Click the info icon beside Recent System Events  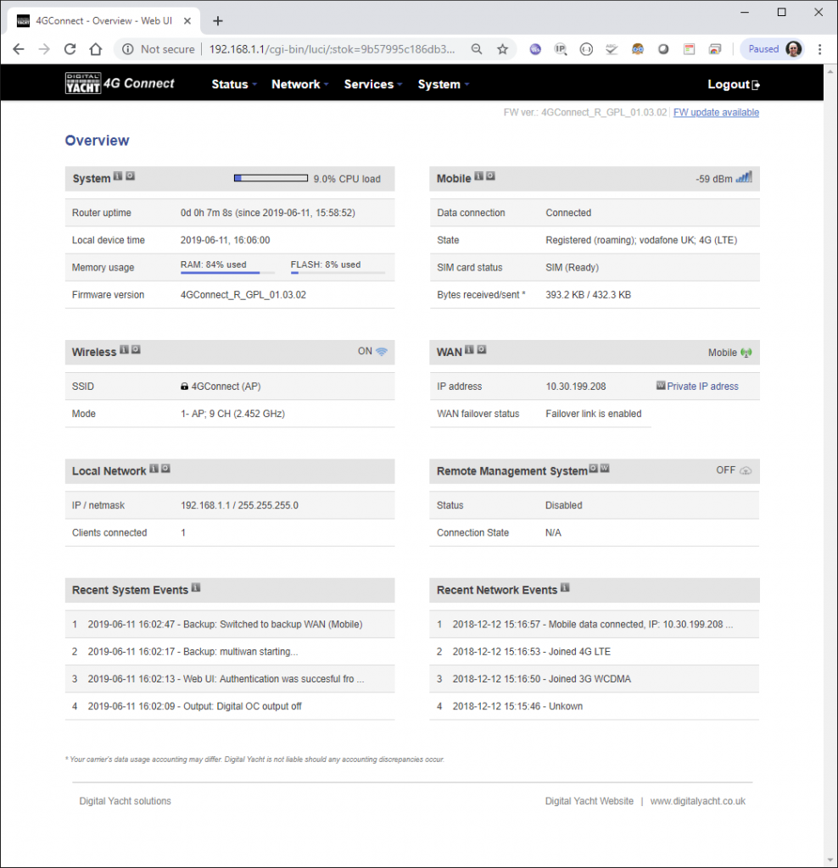[194, 587]
